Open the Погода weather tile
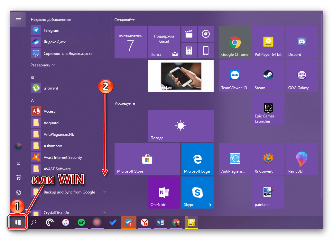The width and height of the screenshot is (333, 240). click(x=180, y=126)
